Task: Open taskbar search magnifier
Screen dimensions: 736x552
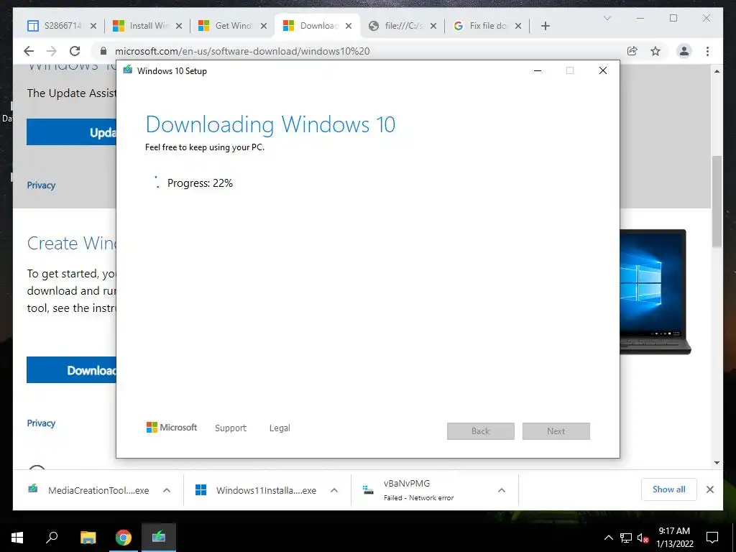Action: [52, 538]
